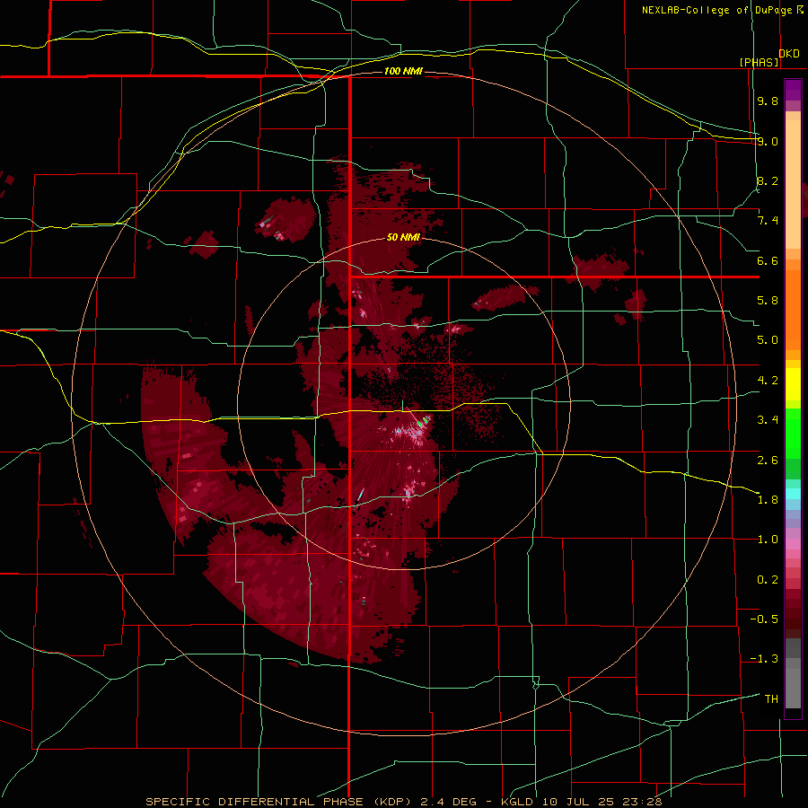Click the TH label at the scale bottom

[771, 699]
